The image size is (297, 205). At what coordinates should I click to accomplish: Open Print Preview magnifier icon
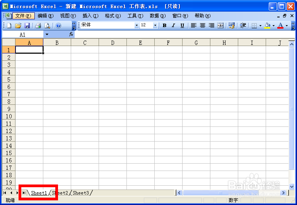pyautogui.click(x=47, y=26)
